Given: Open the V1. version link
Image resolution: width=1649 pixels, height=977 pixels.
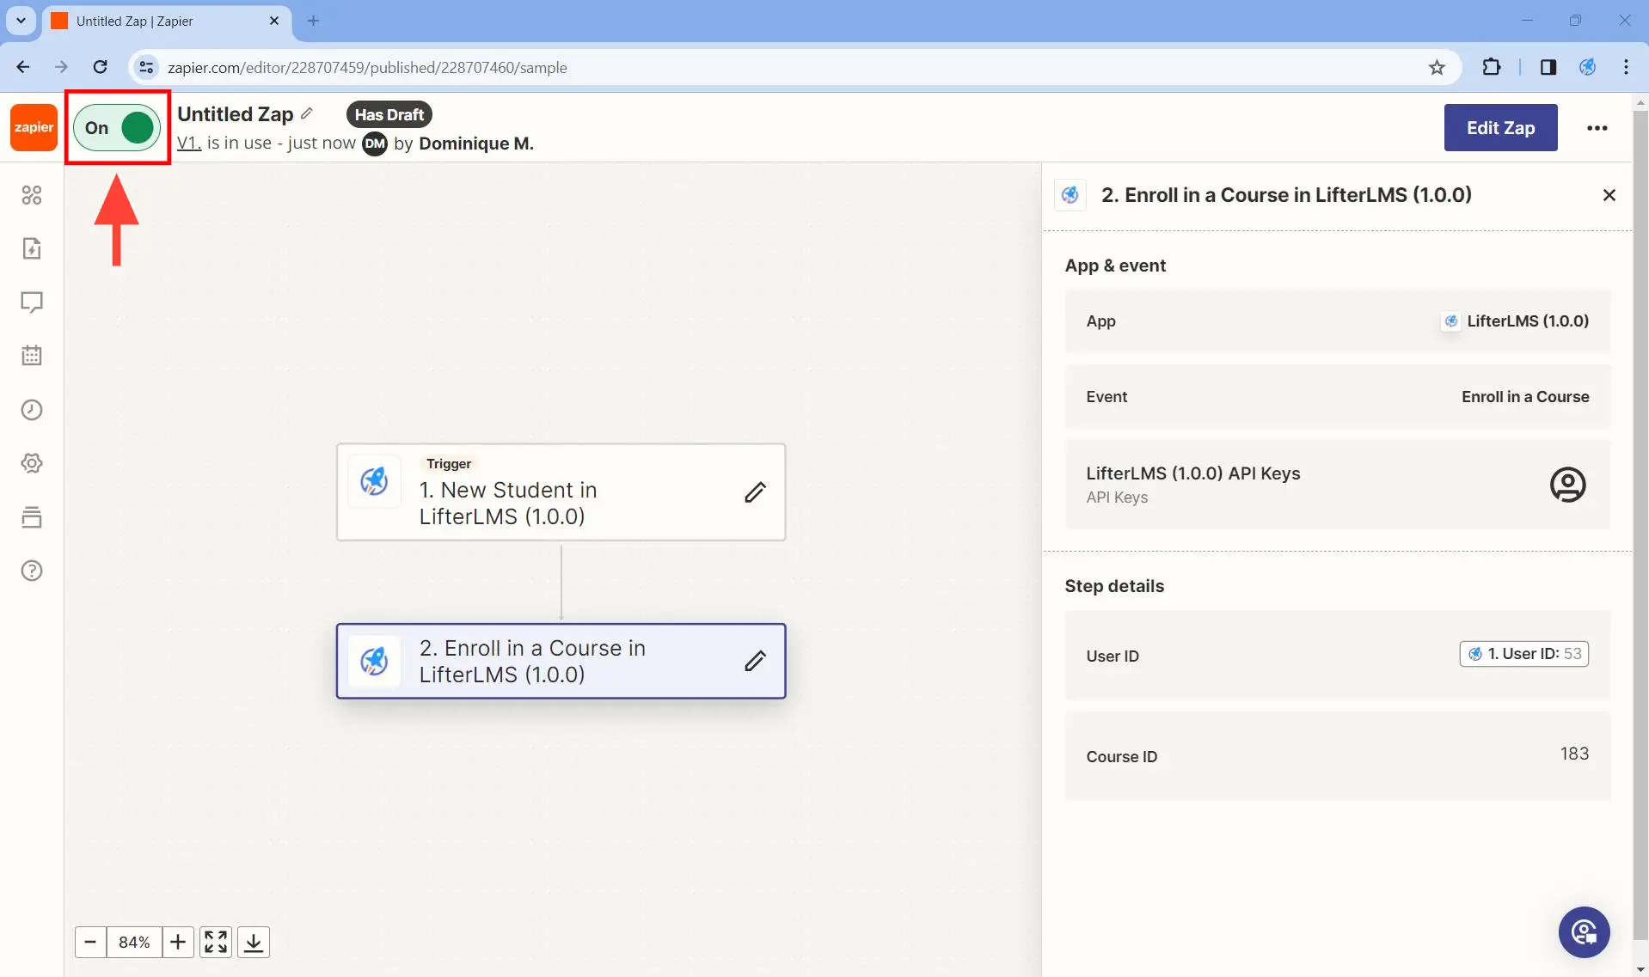Looking at the screenshot, I should [x=189, y=143].
